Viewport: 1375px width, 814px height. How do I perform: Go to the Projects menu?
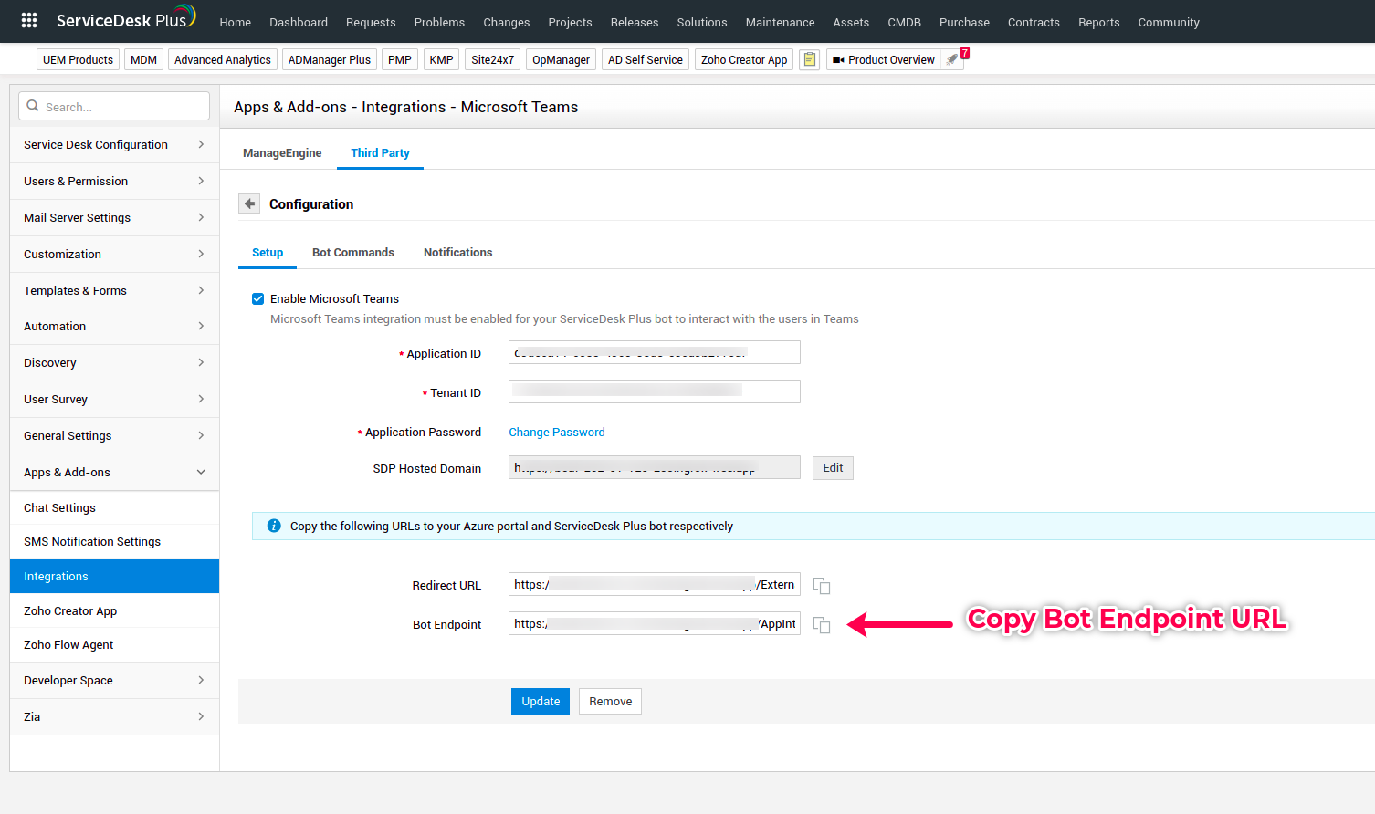click(570, 22)
